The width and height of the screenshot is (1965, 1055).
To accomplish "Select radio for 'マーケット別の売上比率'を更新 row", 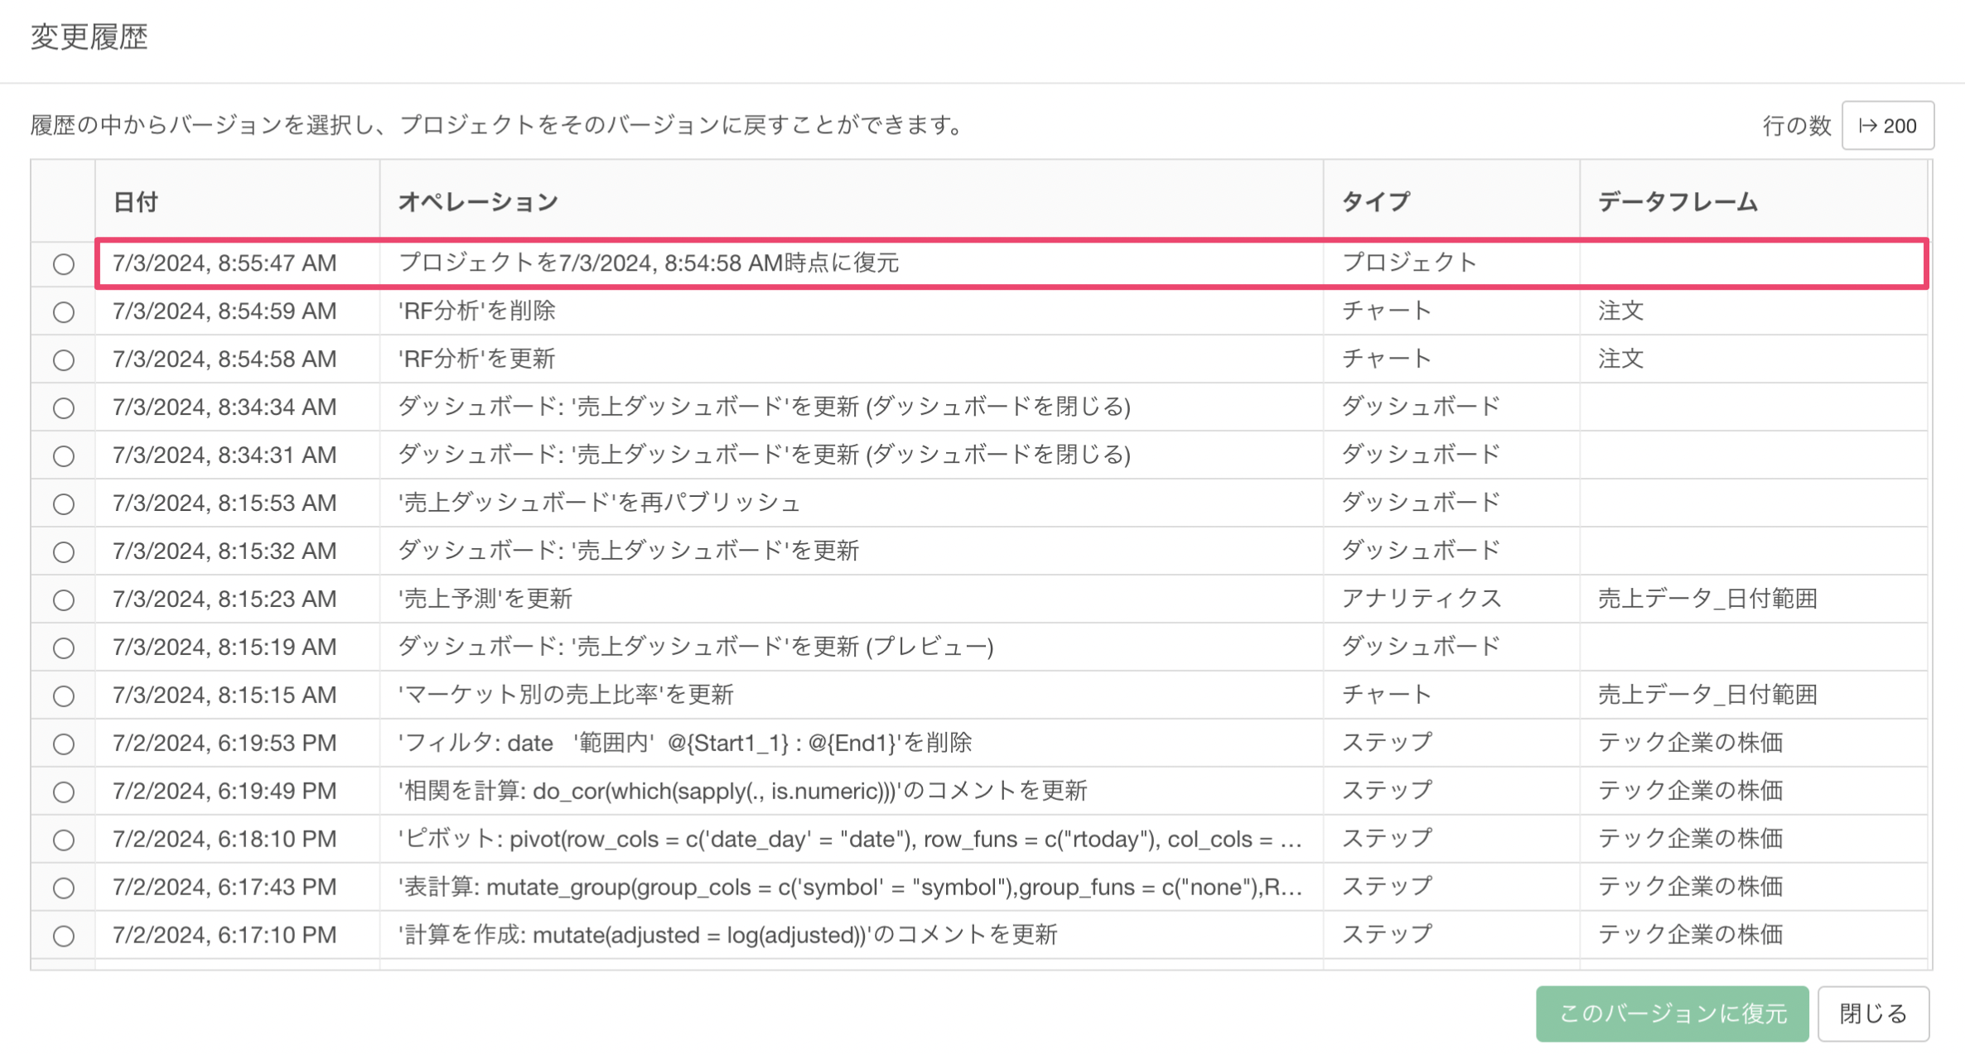I will tap(64, 696).
